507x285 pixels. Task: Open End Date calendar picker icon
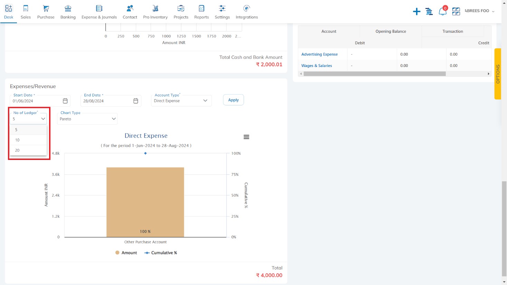pos(136,101)
